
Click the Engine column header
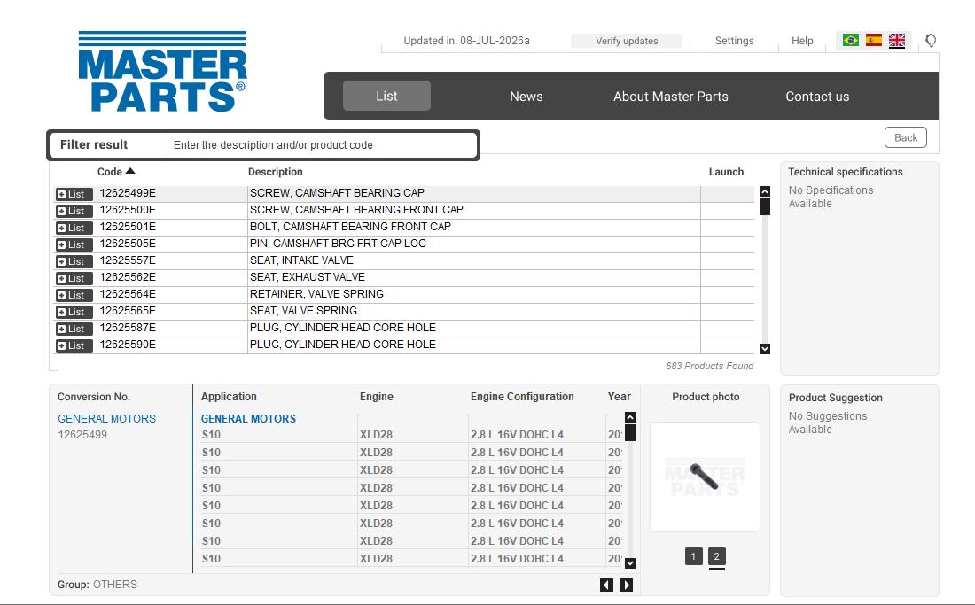pos(376,396)
